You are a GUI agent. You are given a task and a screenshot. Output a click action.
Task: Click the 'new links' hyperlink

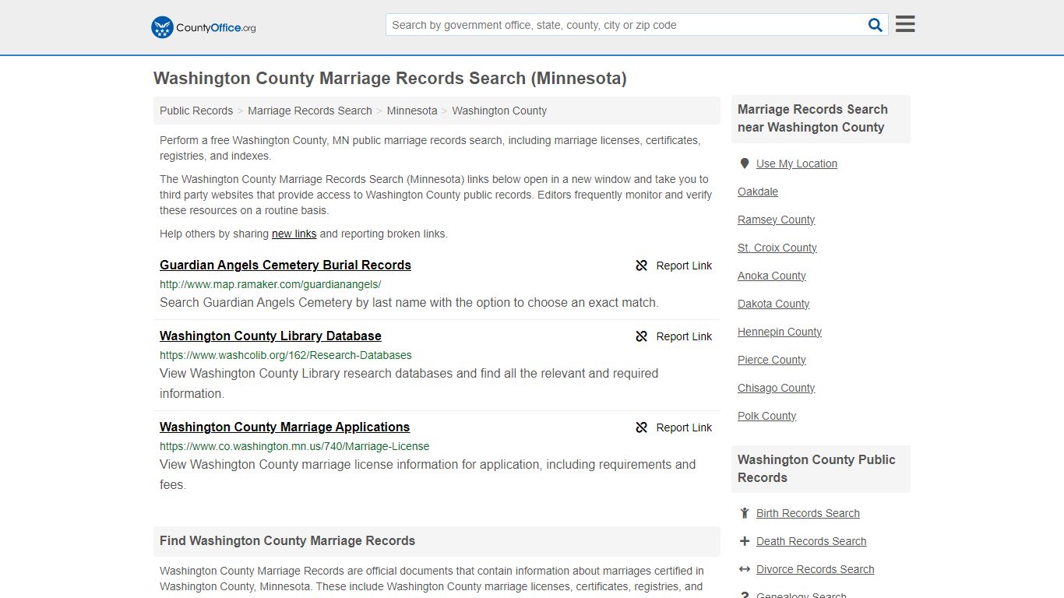coord(294,234)
